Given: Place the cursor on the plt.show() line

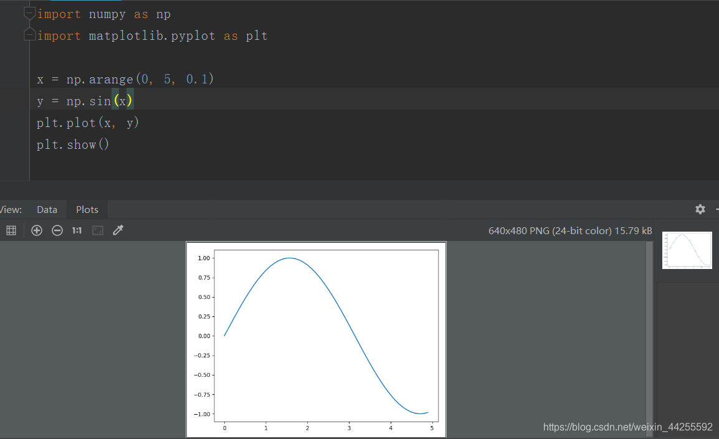Looking at the screenshot, I should [73, 144].
